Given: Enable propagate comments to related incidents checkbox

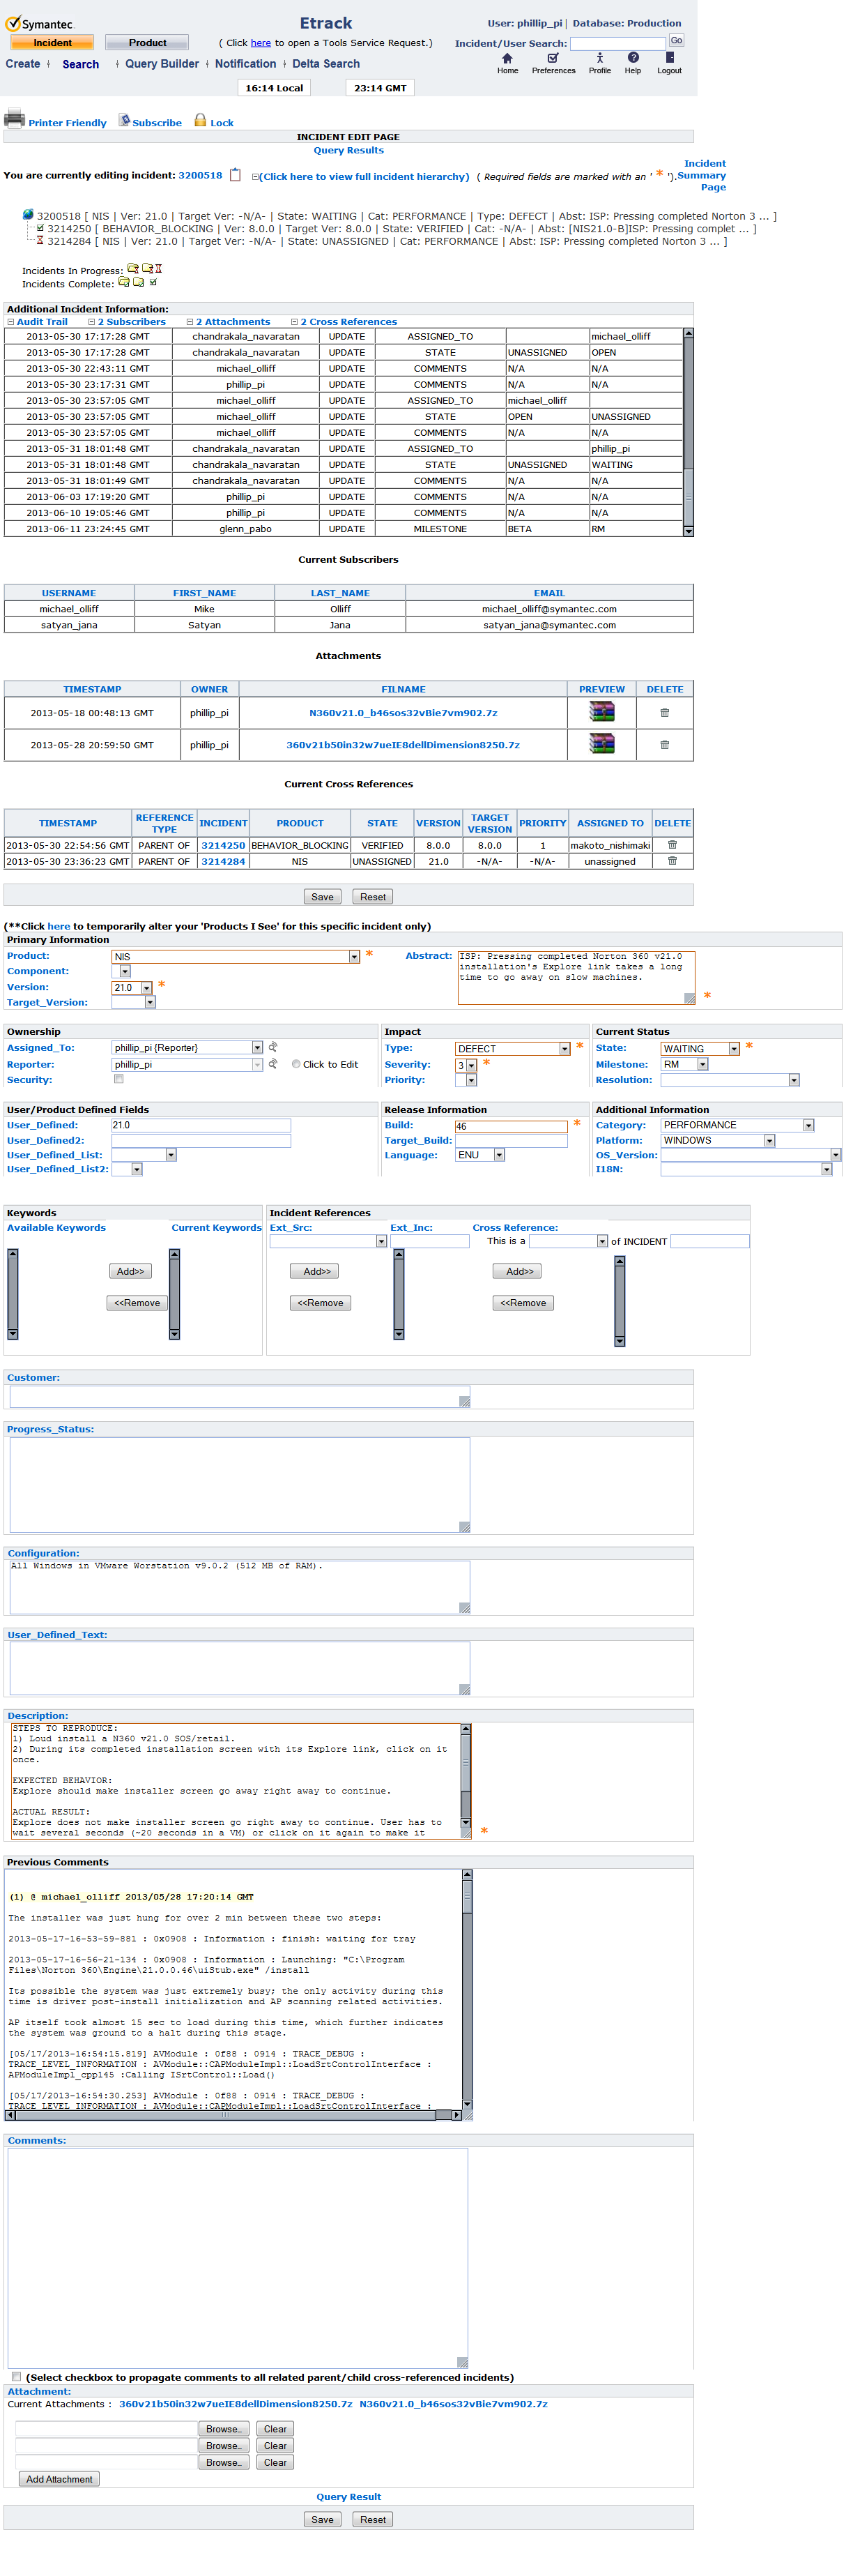Looking at the screenshot, I should click(16, 2376).
